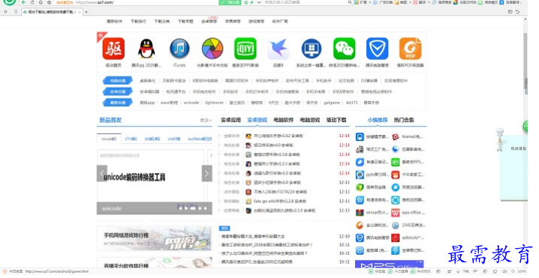This screenshot has width=539, height=278.
Task: Open 下载专题 in the top navigation
Action: click(x=185, y=21)
